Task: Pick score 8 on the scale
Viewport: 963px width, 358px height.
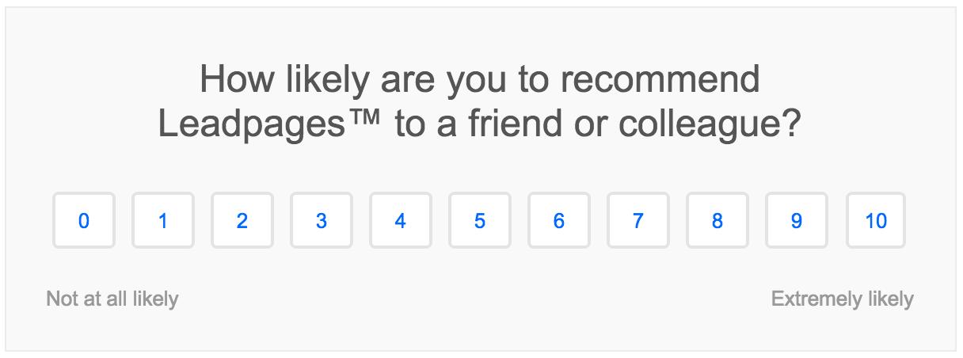Action: pyautogui.click(x=717, y=220)
